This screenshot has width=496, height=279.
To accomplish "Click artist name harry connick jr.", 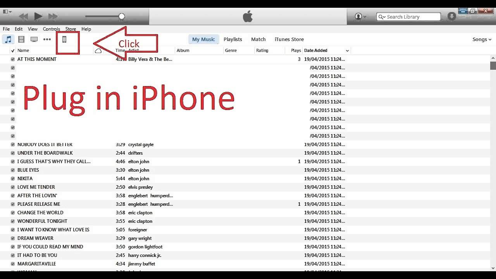I will coord(145,255).
